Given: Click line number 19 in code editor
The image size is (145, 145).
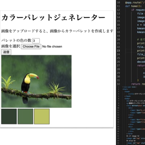Looking at the screenshot, I should (x=119, y=36).
